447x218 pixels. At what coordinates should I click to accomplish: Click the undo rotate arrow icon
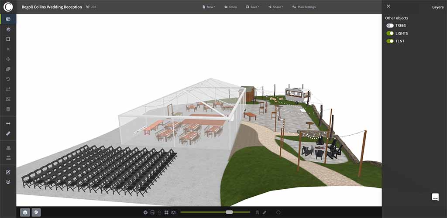point(8,79)
